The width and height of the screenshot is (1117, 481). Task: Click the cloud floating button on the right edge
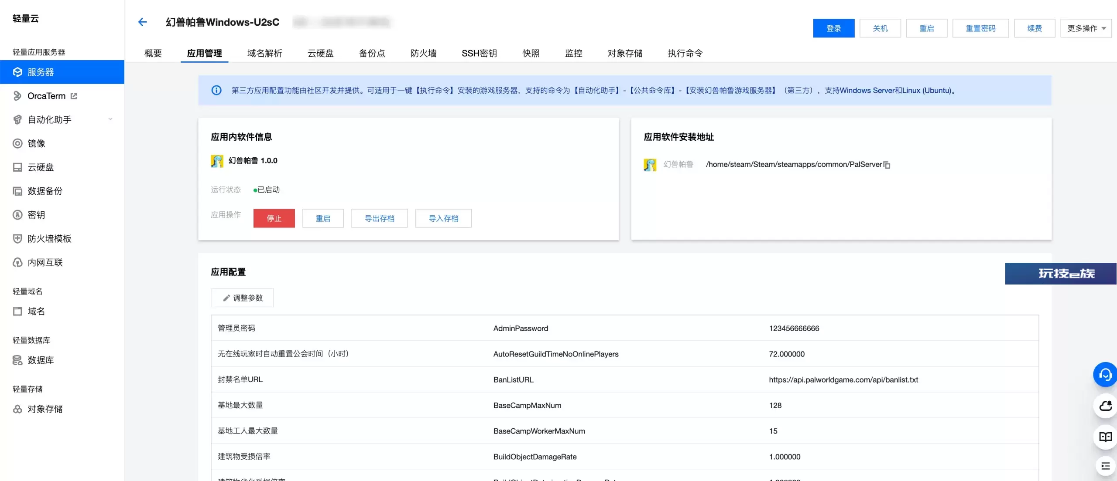click(1105, 406)
